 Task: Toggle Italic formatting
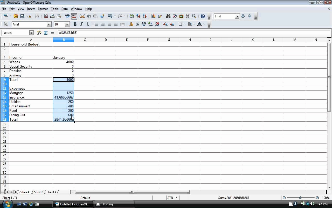(x=81, y=24)
